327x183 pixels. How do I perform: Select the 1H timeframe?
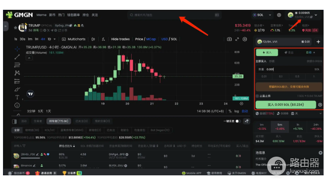click(x=36, y=39)
